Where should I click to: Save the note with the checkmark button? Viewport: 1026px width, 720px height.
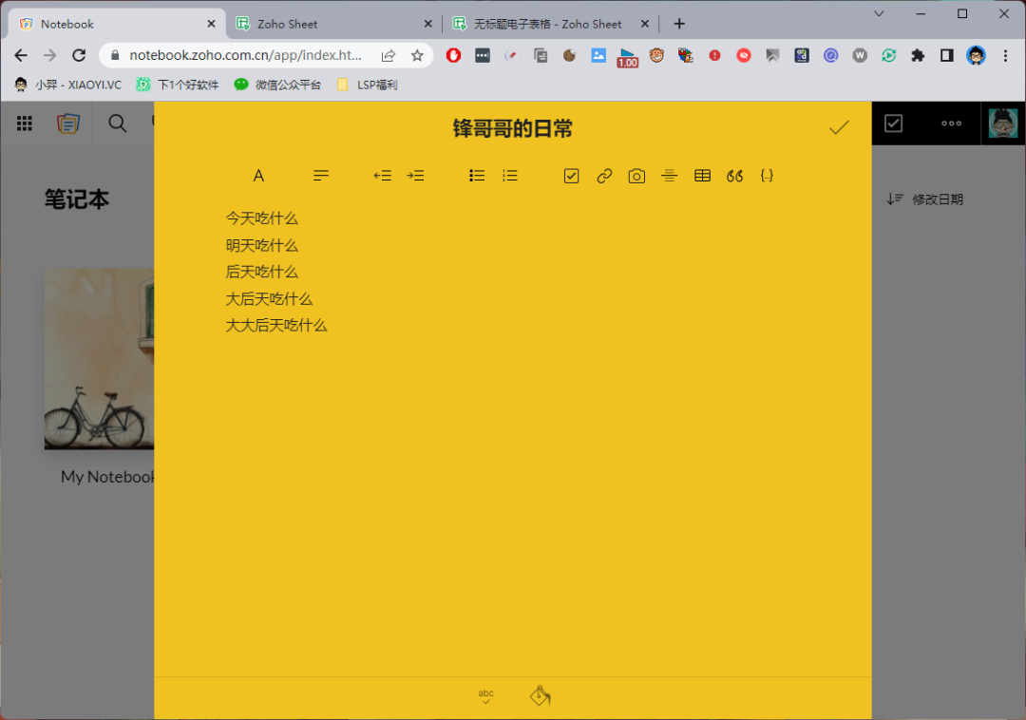click(x=839, y=124)
